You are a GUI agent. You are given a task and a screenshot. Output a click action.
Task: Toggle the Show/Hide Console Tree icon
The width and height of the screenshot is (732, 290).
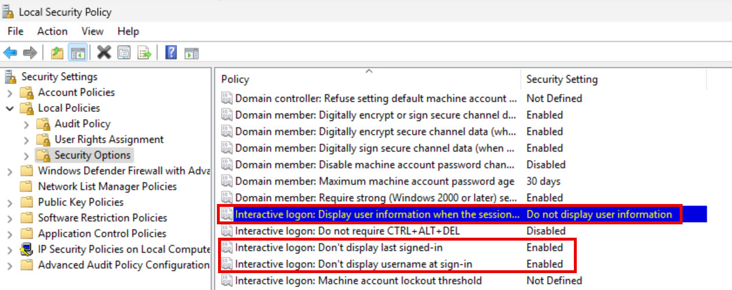coord(77,53)
